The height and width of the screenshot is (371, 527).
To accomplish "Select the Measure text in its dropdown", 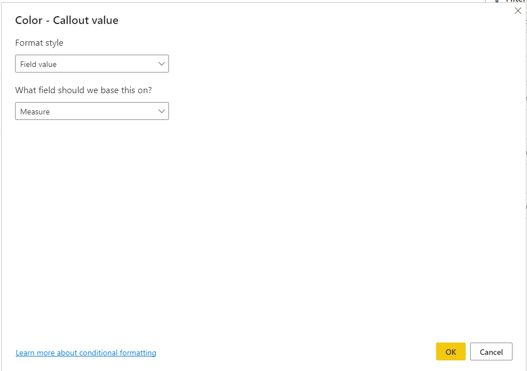I will [x=35, y=111].
